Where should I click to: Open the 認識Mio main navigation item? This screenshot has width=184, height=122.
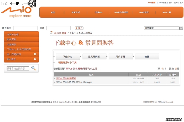(98, 12)
